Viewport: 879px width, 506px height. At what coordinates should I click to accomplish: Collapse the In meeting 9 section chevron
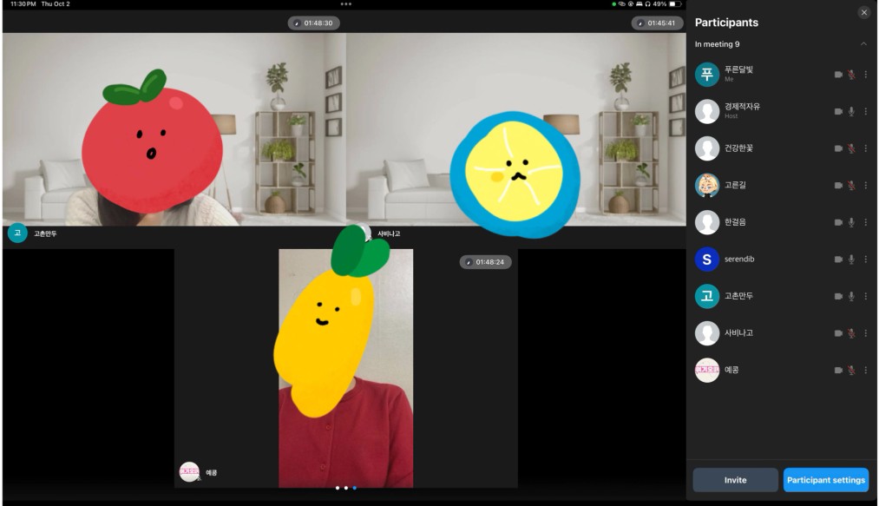(863, 43)
